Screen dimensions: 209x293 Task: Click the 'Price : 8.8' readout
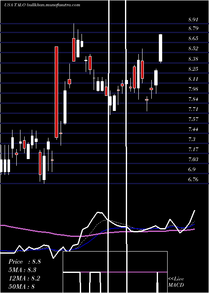point(24,262)
